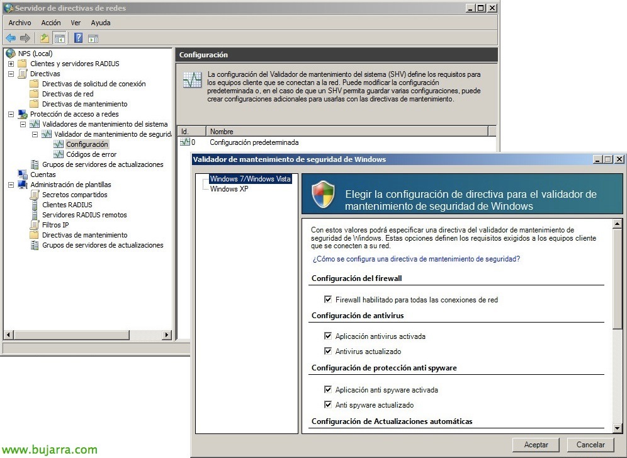Click the Up one level folder icon
This screenshot has width=627, height=458.
45,38
